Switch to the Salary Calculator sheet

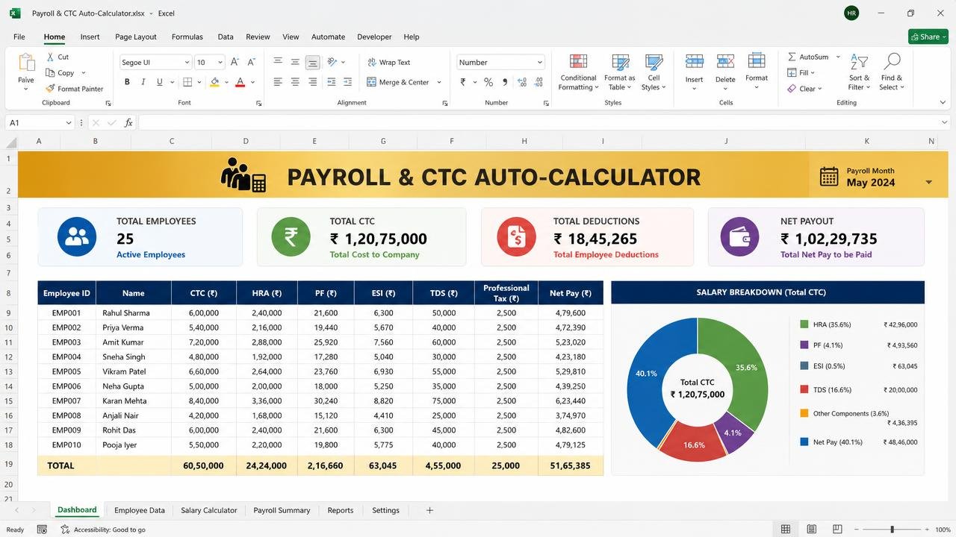209,510
